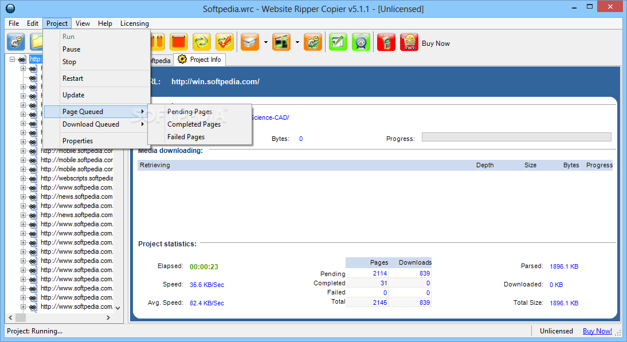The height and width of the screenshot is (342, 627).
Task: Click the Total pages value 2145
Action: (x=380, y=303)
